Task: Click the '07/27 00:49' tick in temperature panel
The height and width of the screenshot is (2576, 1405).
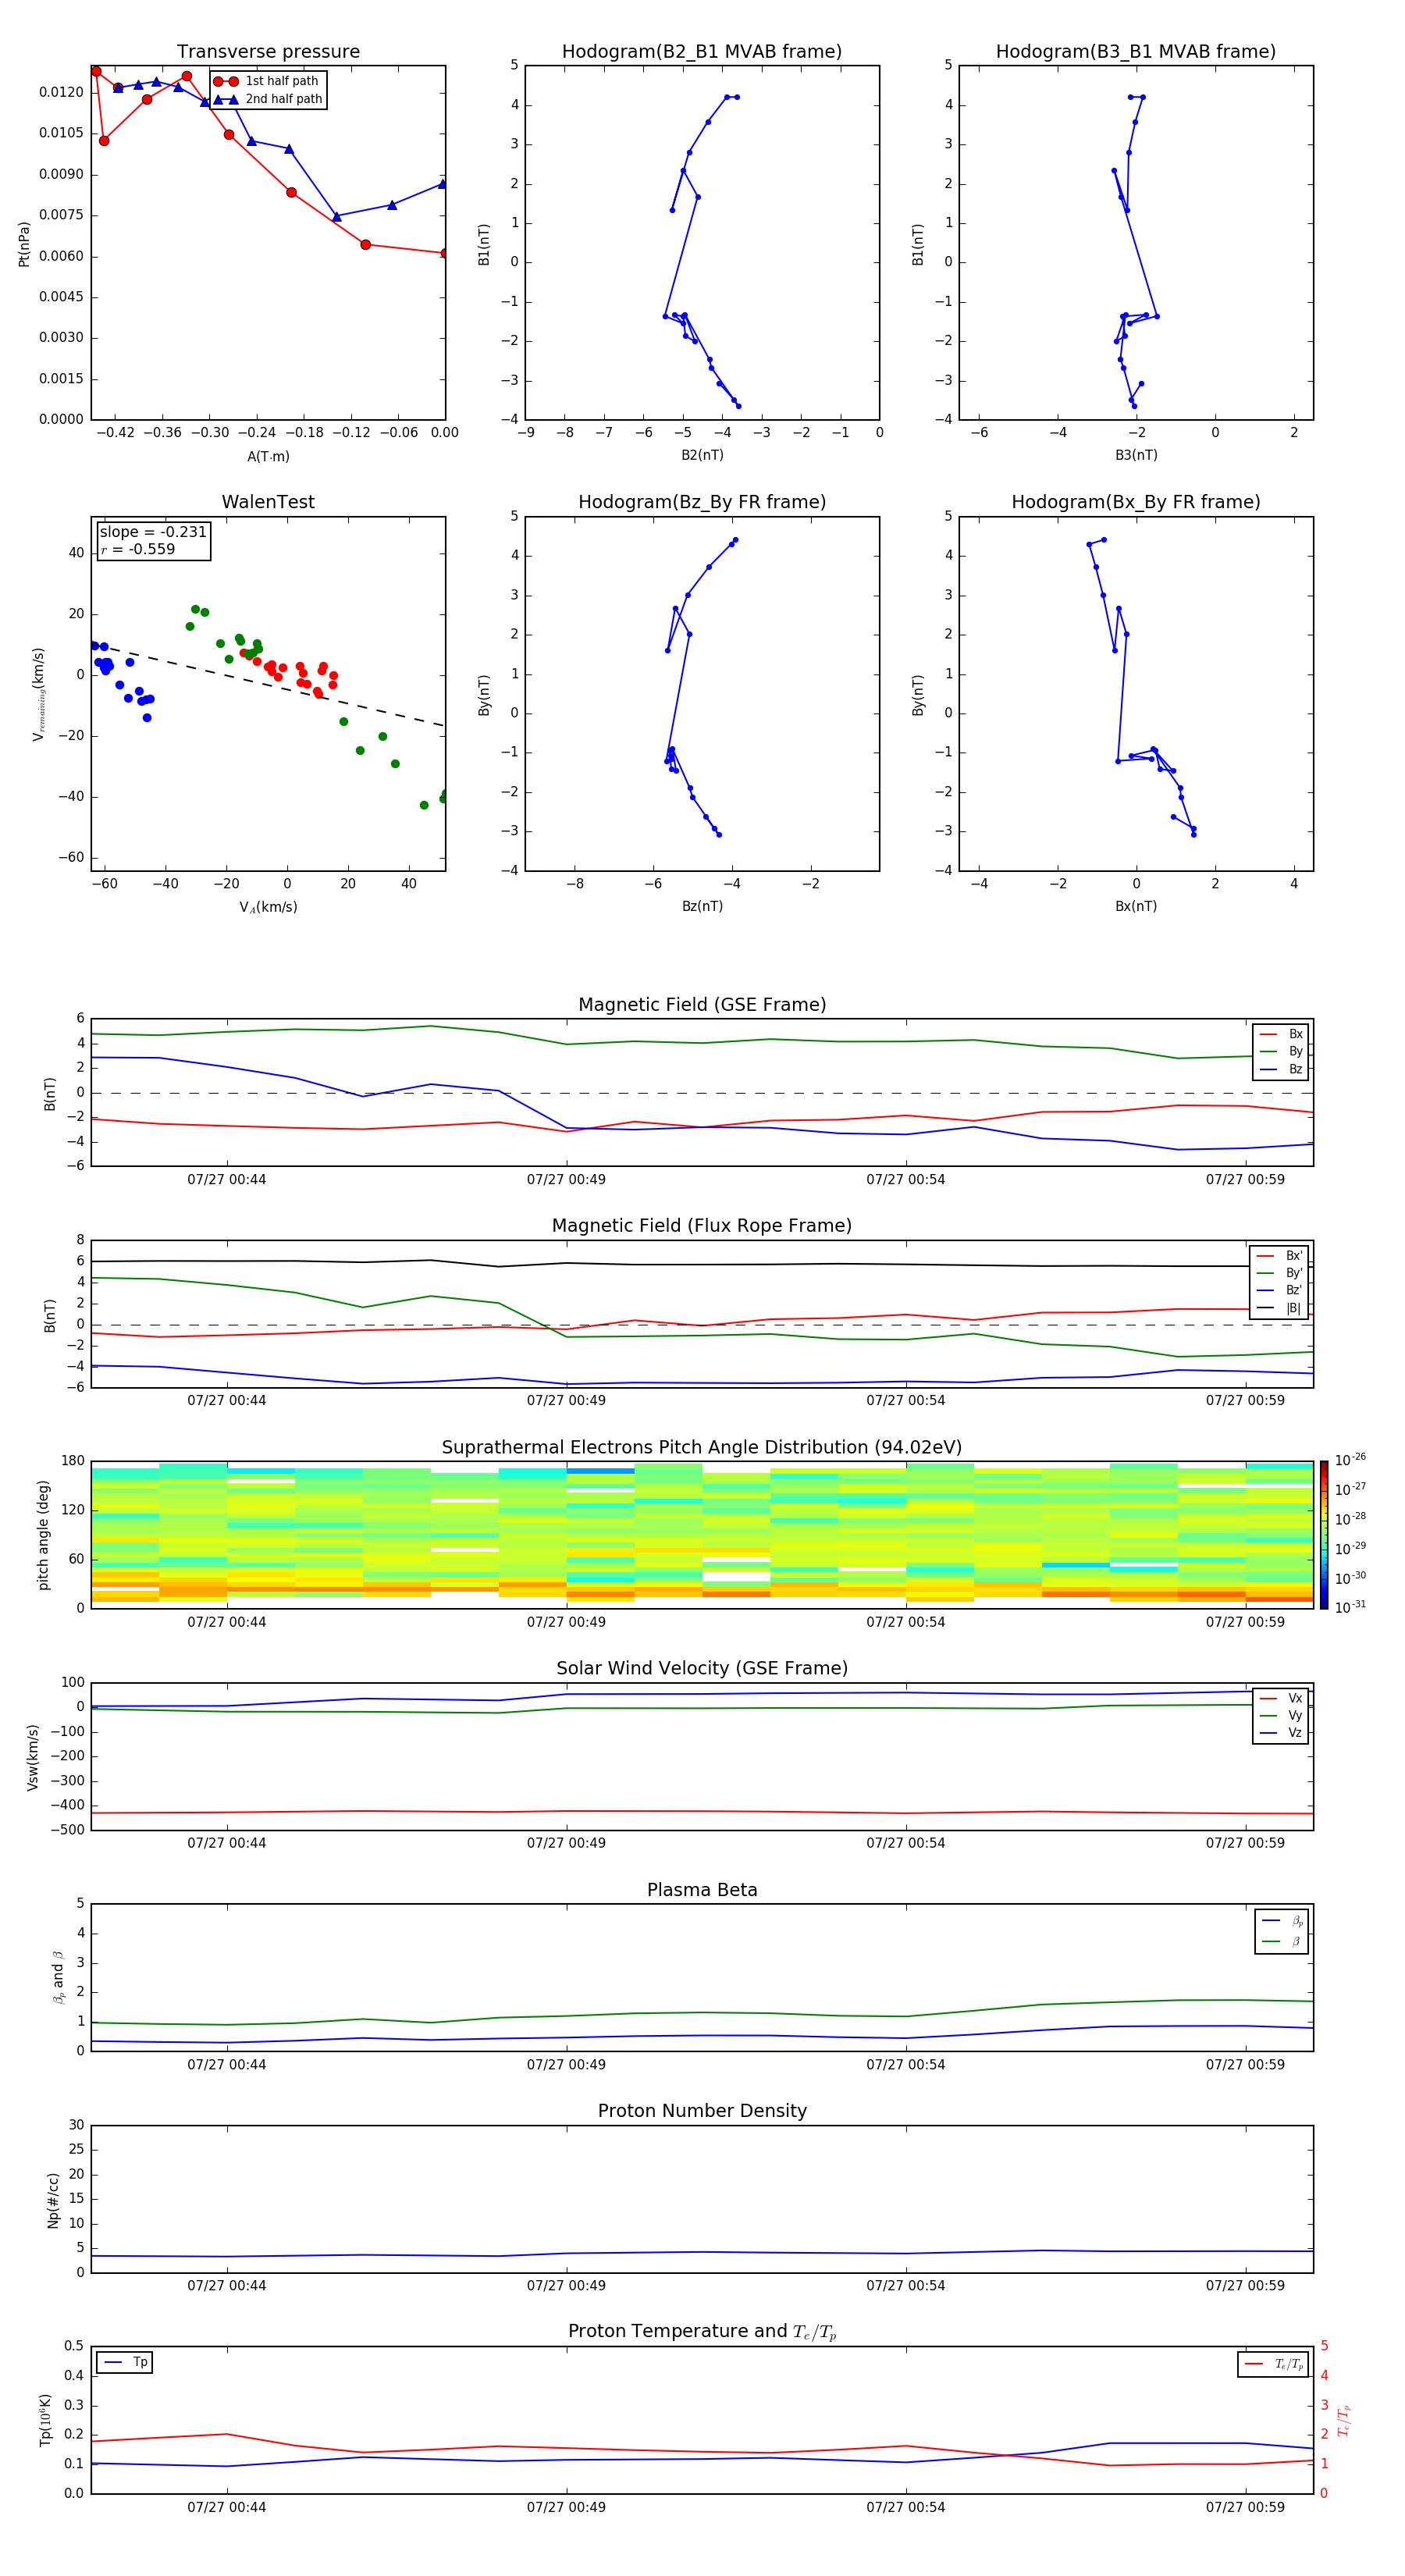Action: click(566, 2507)
